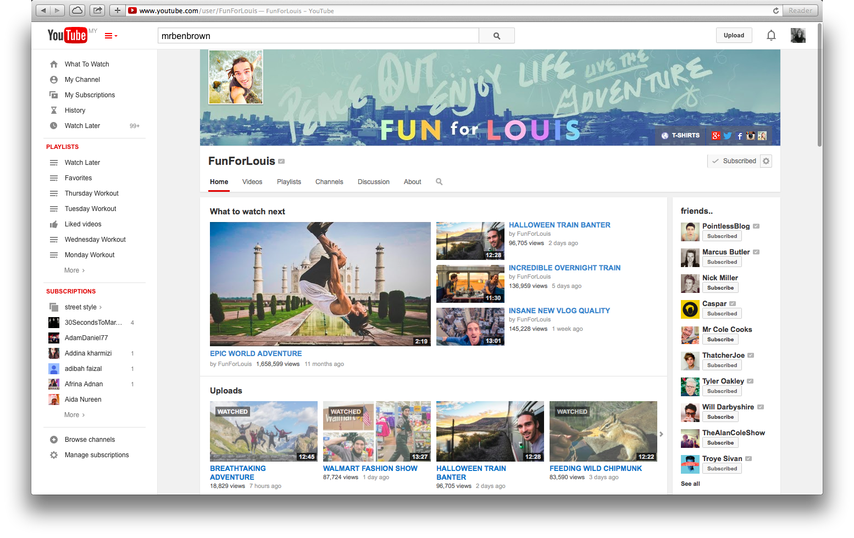
Task: Click Safari forward navigation arrow
Action: pyautogui.click(x=58, y=10)
